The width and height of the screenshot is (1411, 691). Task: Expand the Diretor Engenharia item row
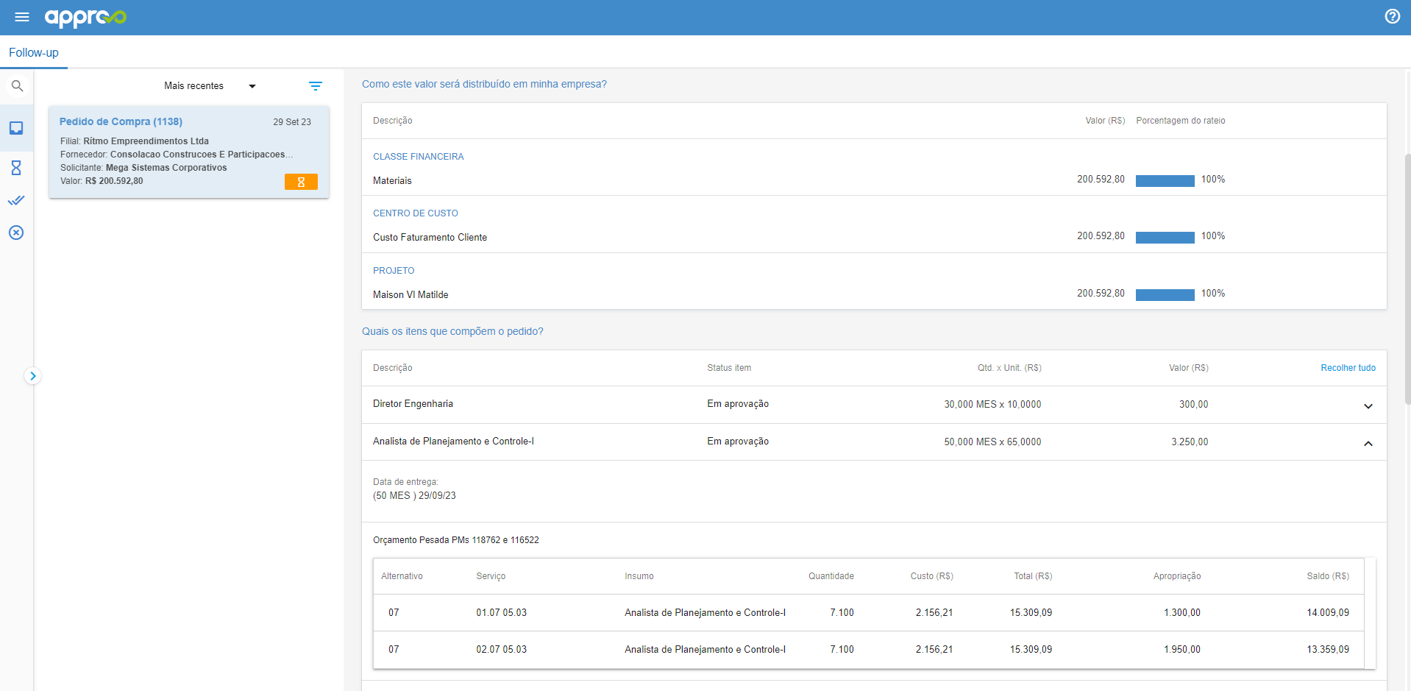point(1368,405)
